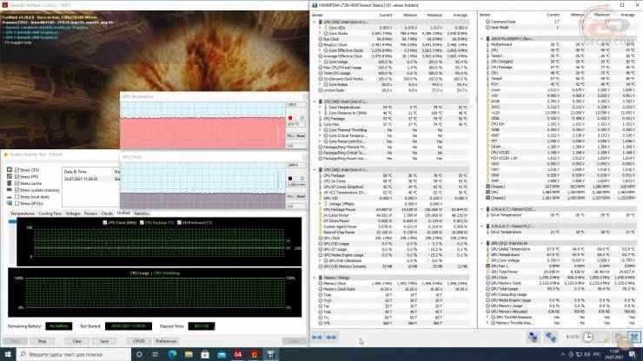
Task: Click the Cortana circle on the taskbar
Action: click(x=139, y=354)
